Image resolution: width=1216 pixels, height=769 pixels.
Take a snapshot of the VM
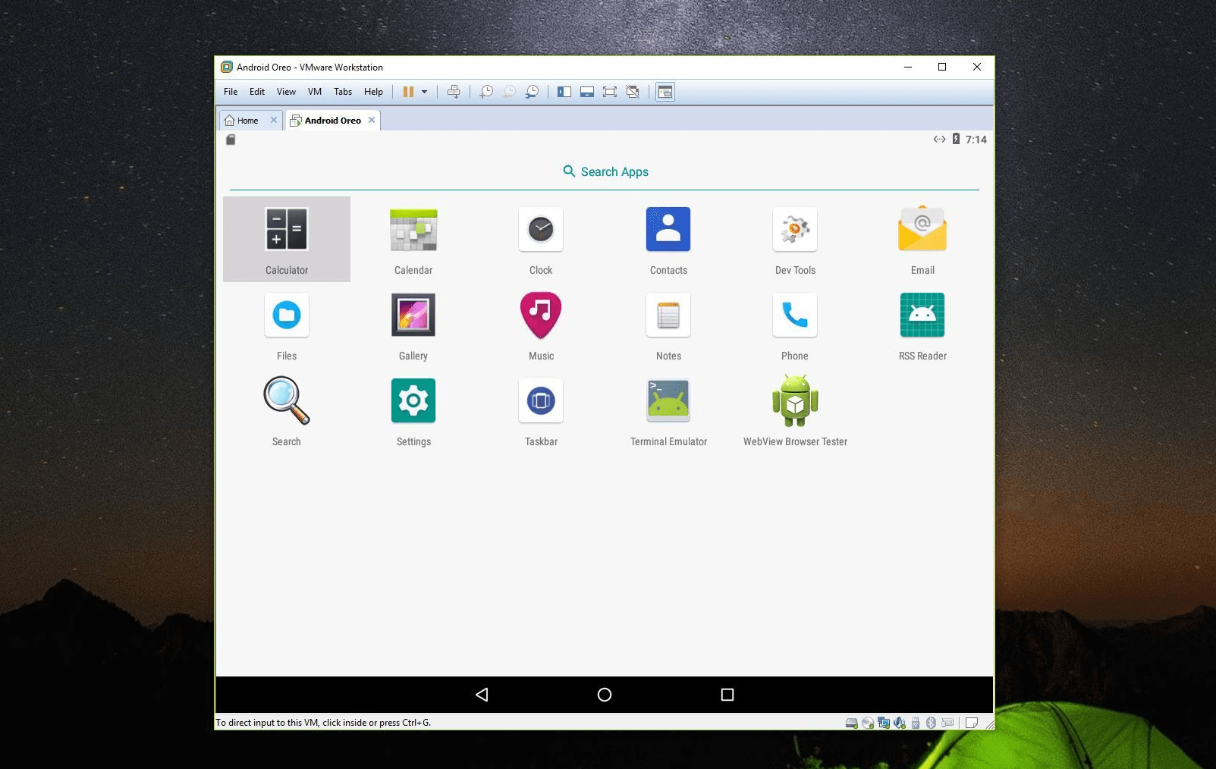[486, 92]
